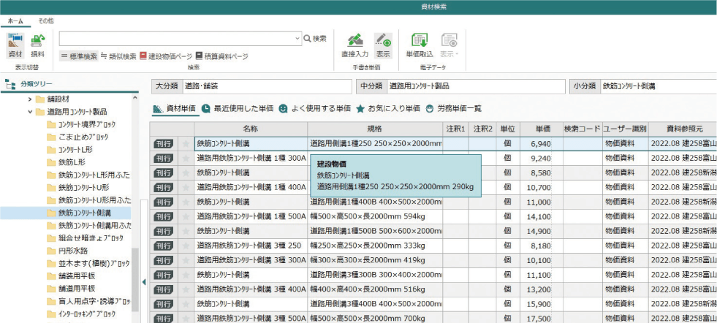717x323 pixels.
Task: Click the 検索 magnifier button
Action: [316, 39]
